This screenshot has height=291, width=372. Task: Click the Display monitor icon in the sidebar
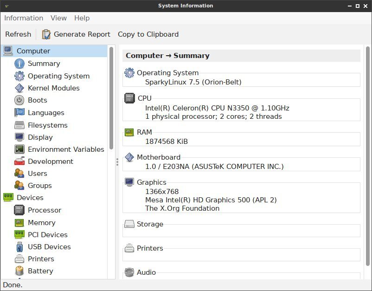tap(18, 137)
